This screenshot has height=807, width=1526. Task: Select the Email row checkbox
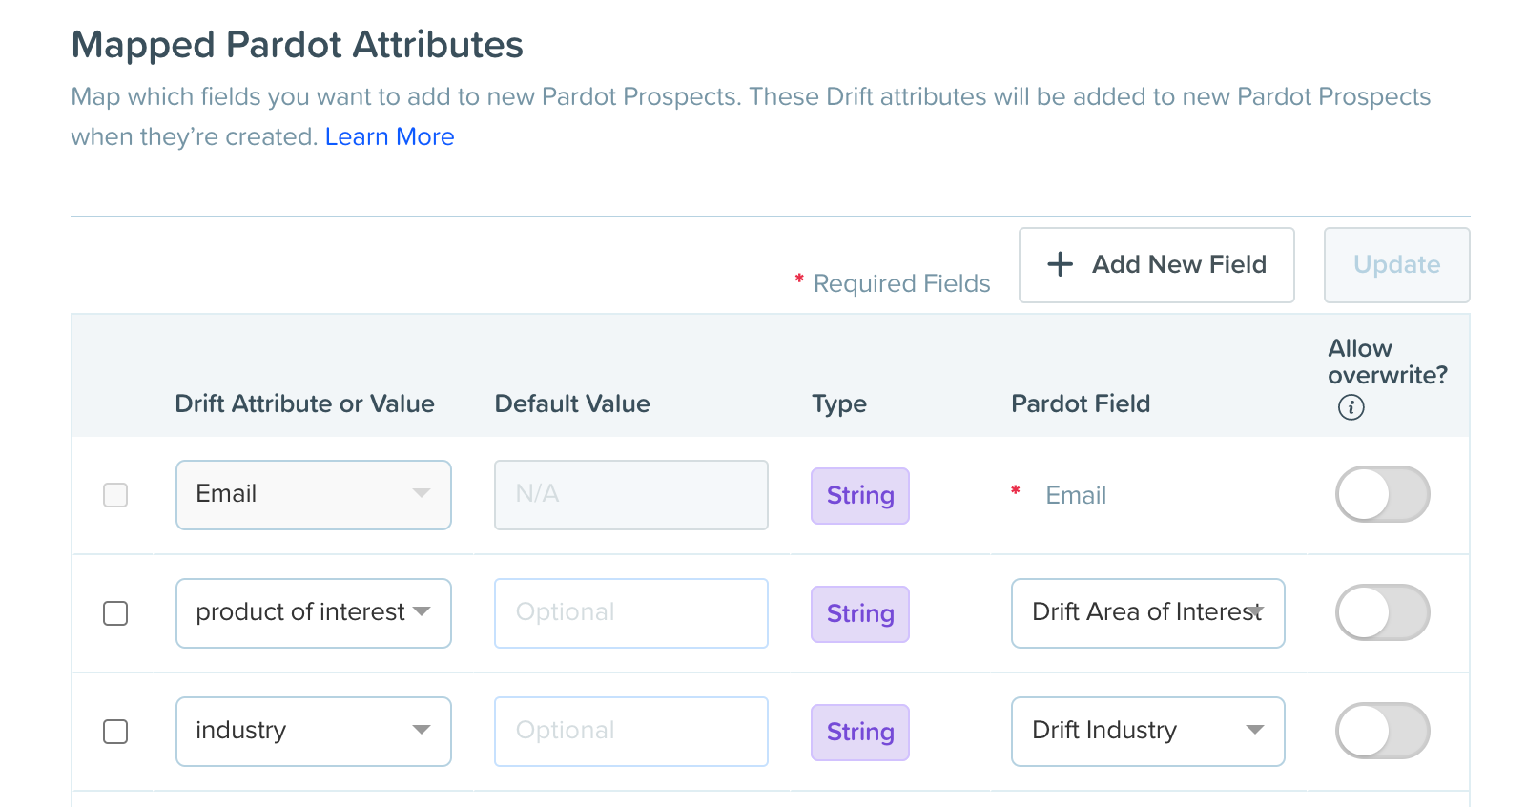click(x=115, y=495)
